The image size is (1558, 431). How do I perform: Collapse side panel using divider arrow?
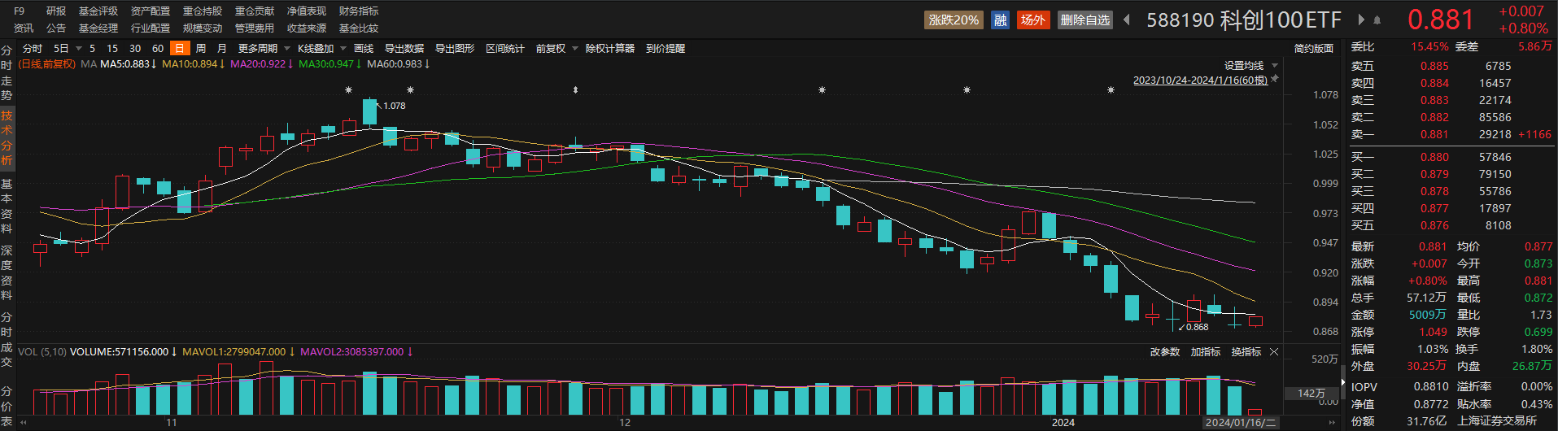pyautogui.click(x=1343, y=382)
